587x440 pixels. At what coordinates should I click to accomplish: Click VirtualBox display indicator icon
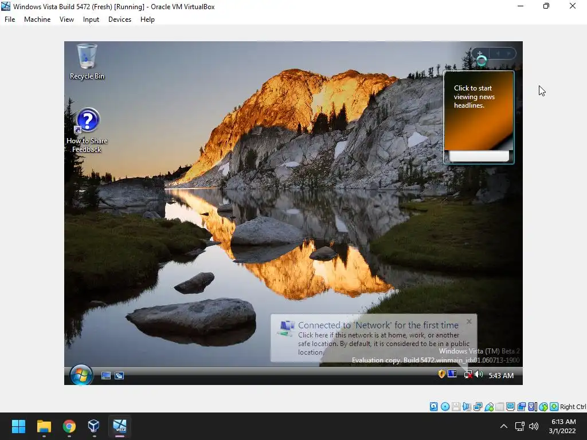click(510, 407)
